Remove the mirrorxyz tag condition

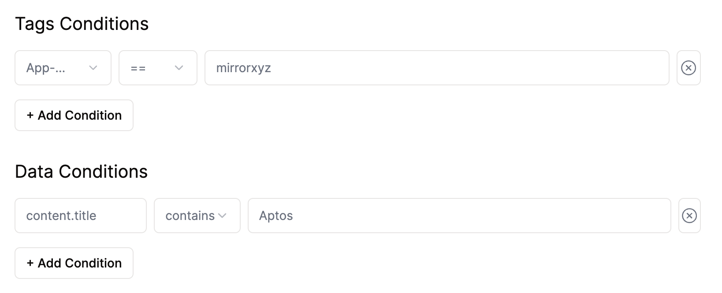click(688, 68)
